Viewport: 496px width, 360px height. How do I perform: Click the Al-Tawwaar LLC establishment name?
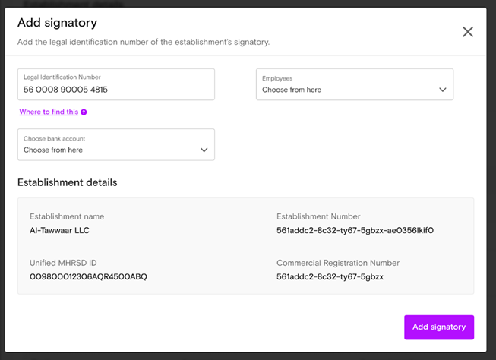[x=59, y=230]
